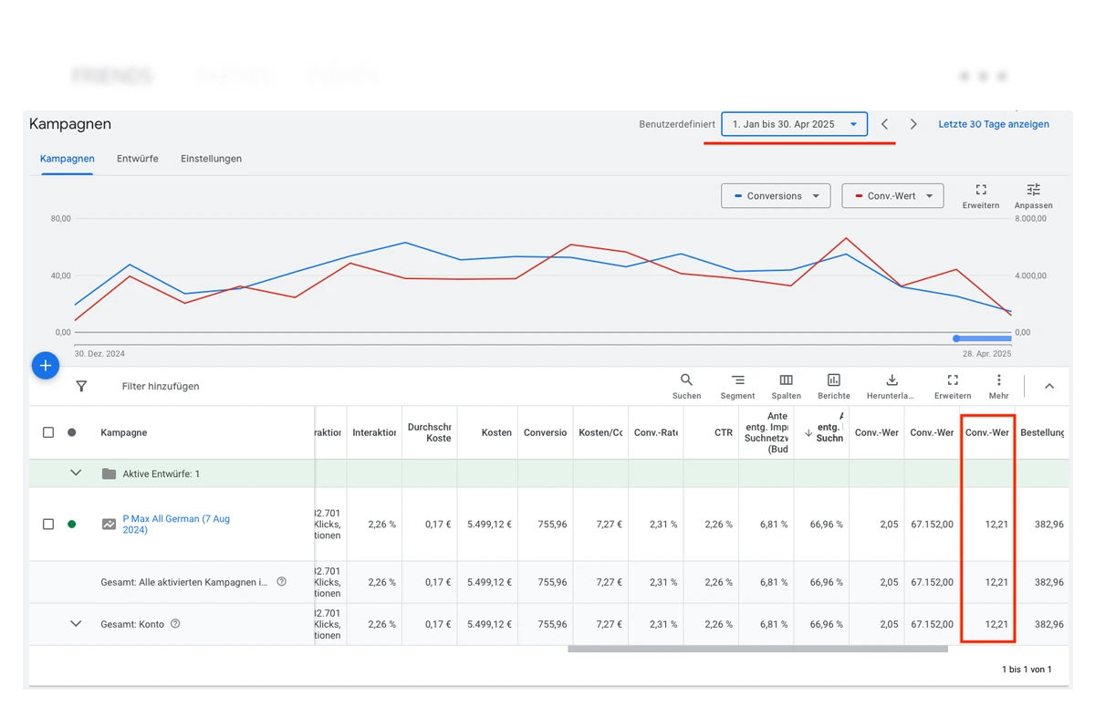Open the Conv.-Wert metric dropdown
Viewport: 1095px width, 707px height.
[x=892, y=196]
